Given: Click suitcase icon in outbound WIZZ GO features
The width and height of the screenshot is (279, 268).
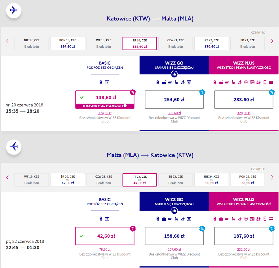Looking at the screenshot, I should [164, 83].
